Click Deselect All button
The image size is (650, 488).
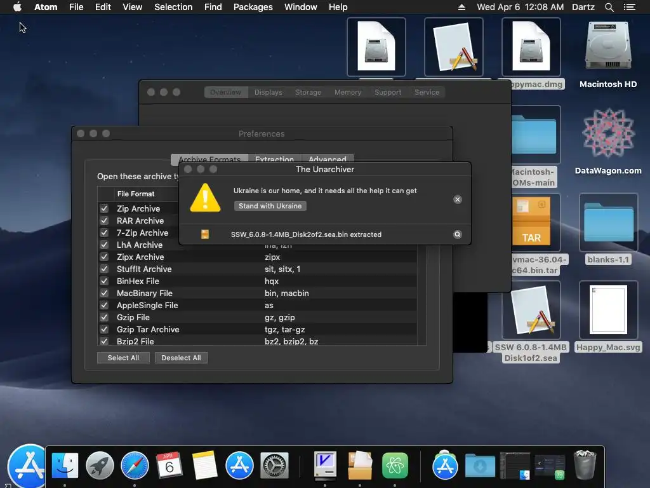point(181,358)
